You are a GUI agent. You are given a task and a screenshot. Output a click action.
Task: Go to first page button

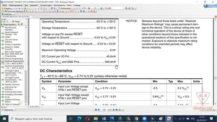point(96,110)
